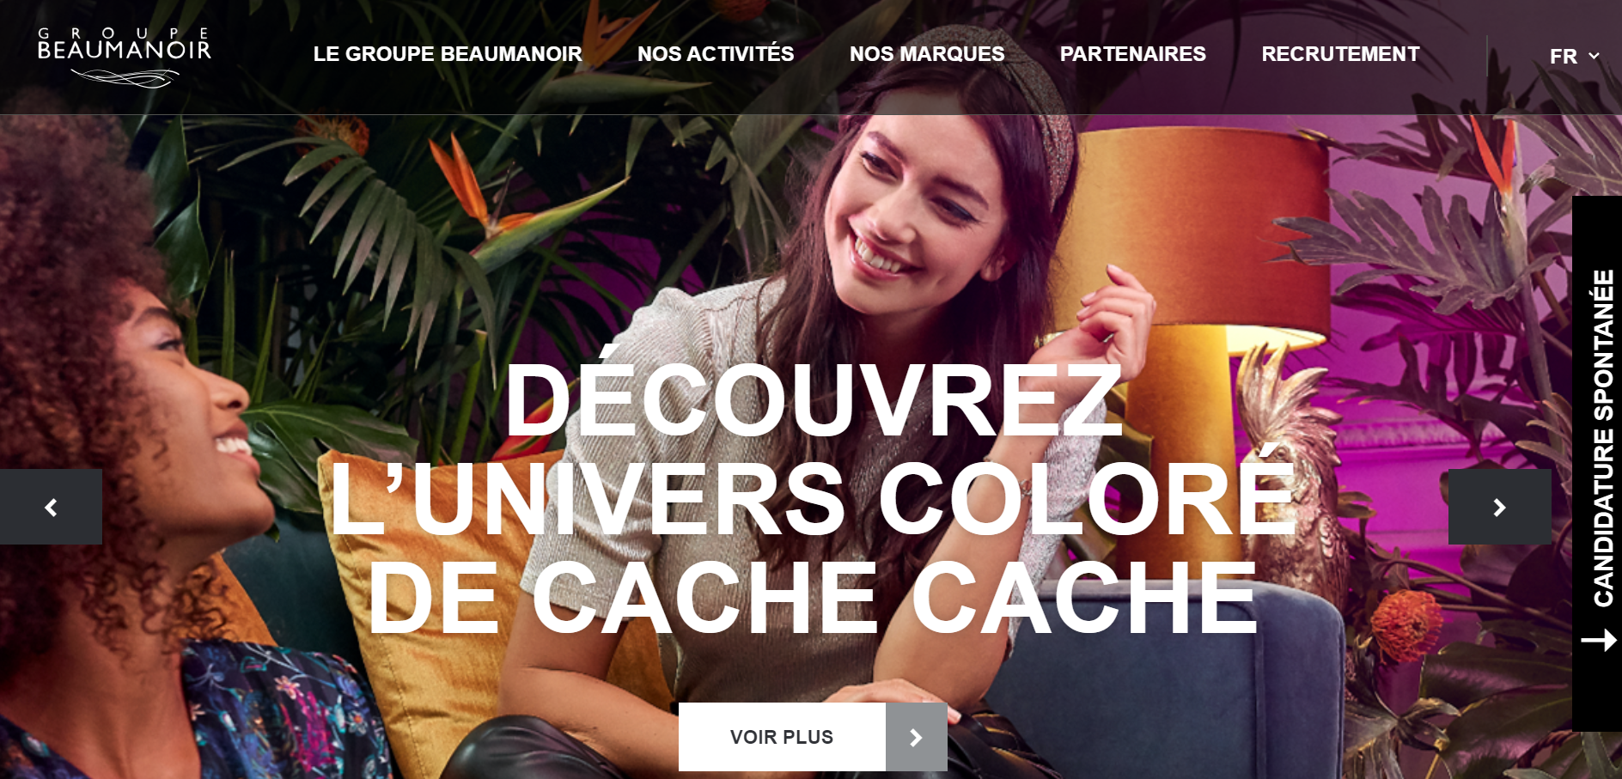Click the grey chevron beside Voir Plus
This screenshot has width=1622, height=779.
coord(916,737)
